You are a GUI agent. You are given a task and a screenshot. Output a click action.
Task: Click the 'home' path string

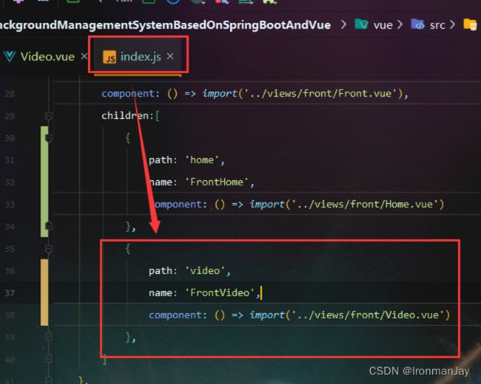coord(201,160)
